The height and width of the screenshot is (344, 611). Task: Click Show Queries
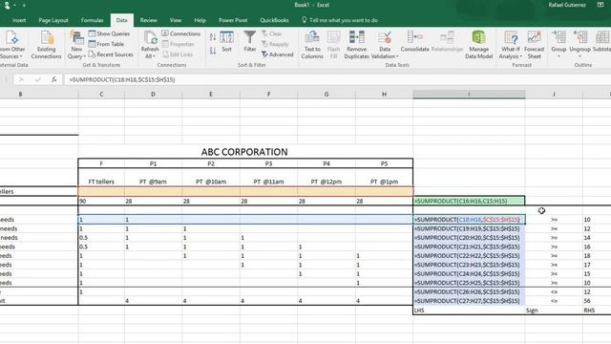tap(109, 34)
